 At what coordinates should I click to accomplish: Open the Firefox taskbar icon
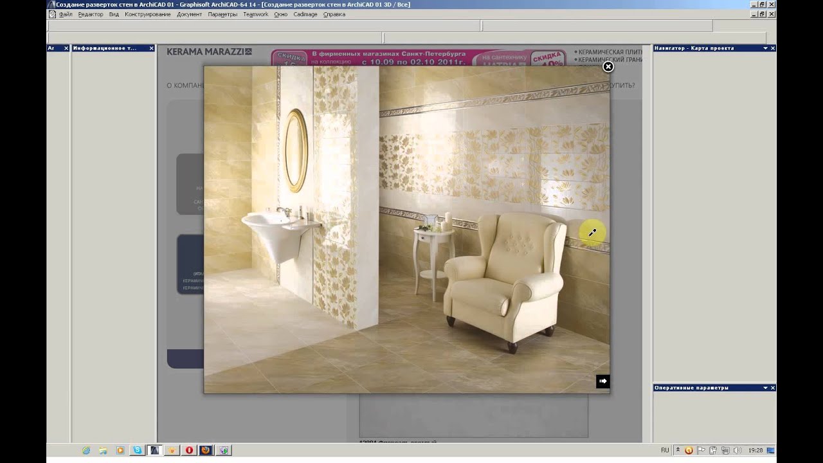click(206, 450)
